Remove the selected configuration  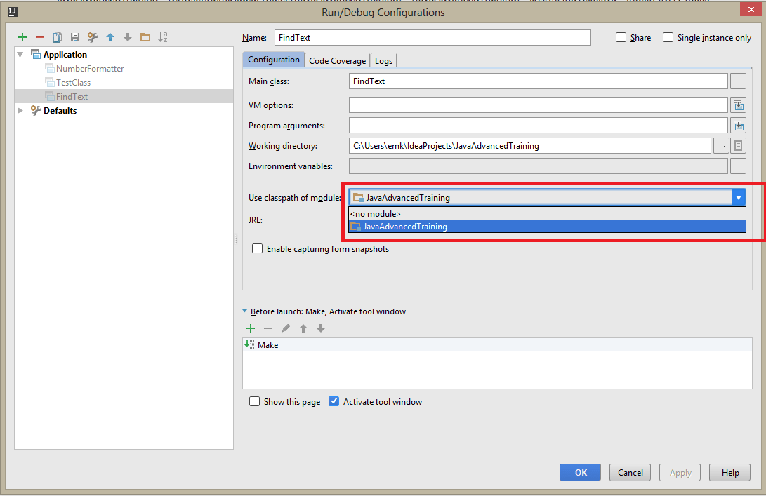(39, 37)
